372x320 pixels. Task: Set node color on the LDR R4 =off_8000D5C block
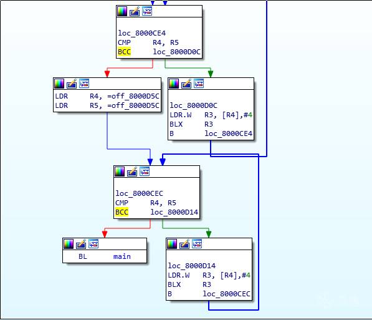pos(59,84)
